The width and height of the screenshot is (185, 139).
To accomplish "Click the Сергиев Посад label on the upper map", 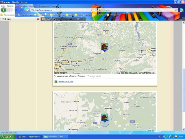I will click(x=64, y=47).
